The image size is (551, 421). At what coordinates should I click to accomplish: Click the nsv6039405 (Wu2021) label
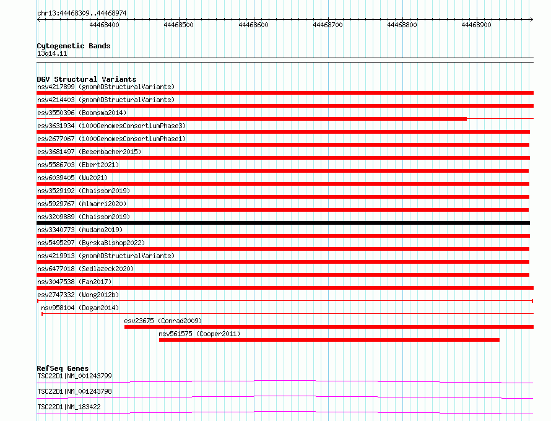(x=72, y=178)
